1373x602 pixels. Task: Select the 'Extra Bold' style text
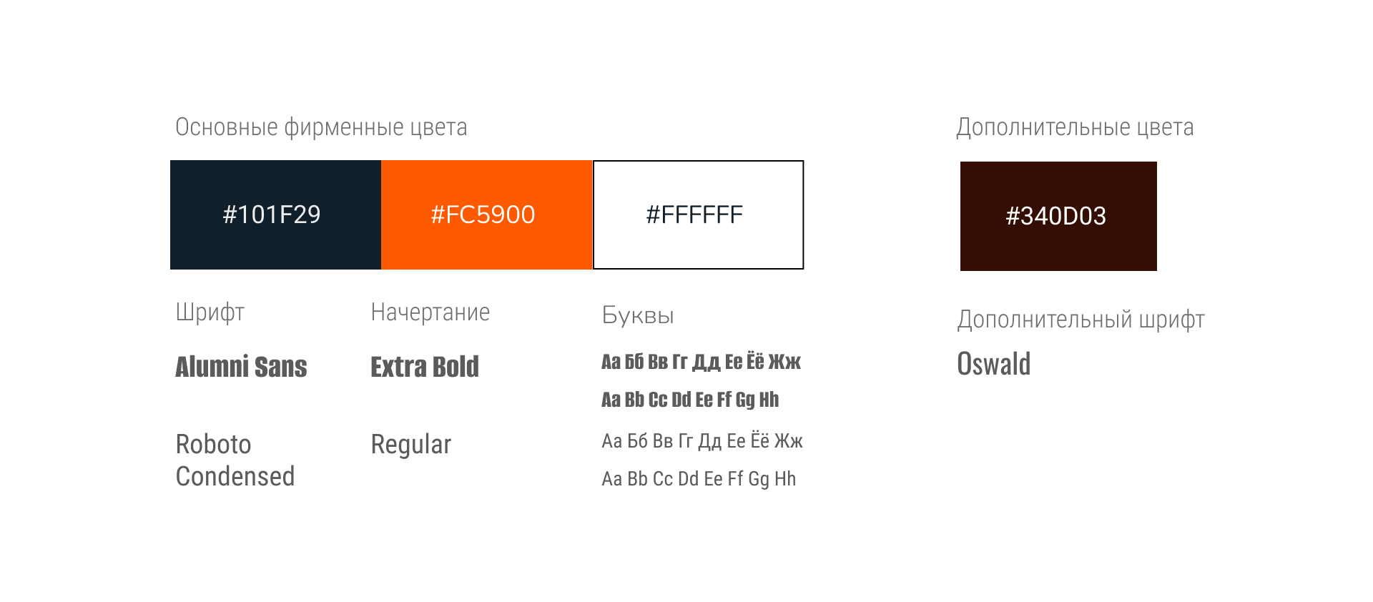pyautogui.click(x=425, y=367)
